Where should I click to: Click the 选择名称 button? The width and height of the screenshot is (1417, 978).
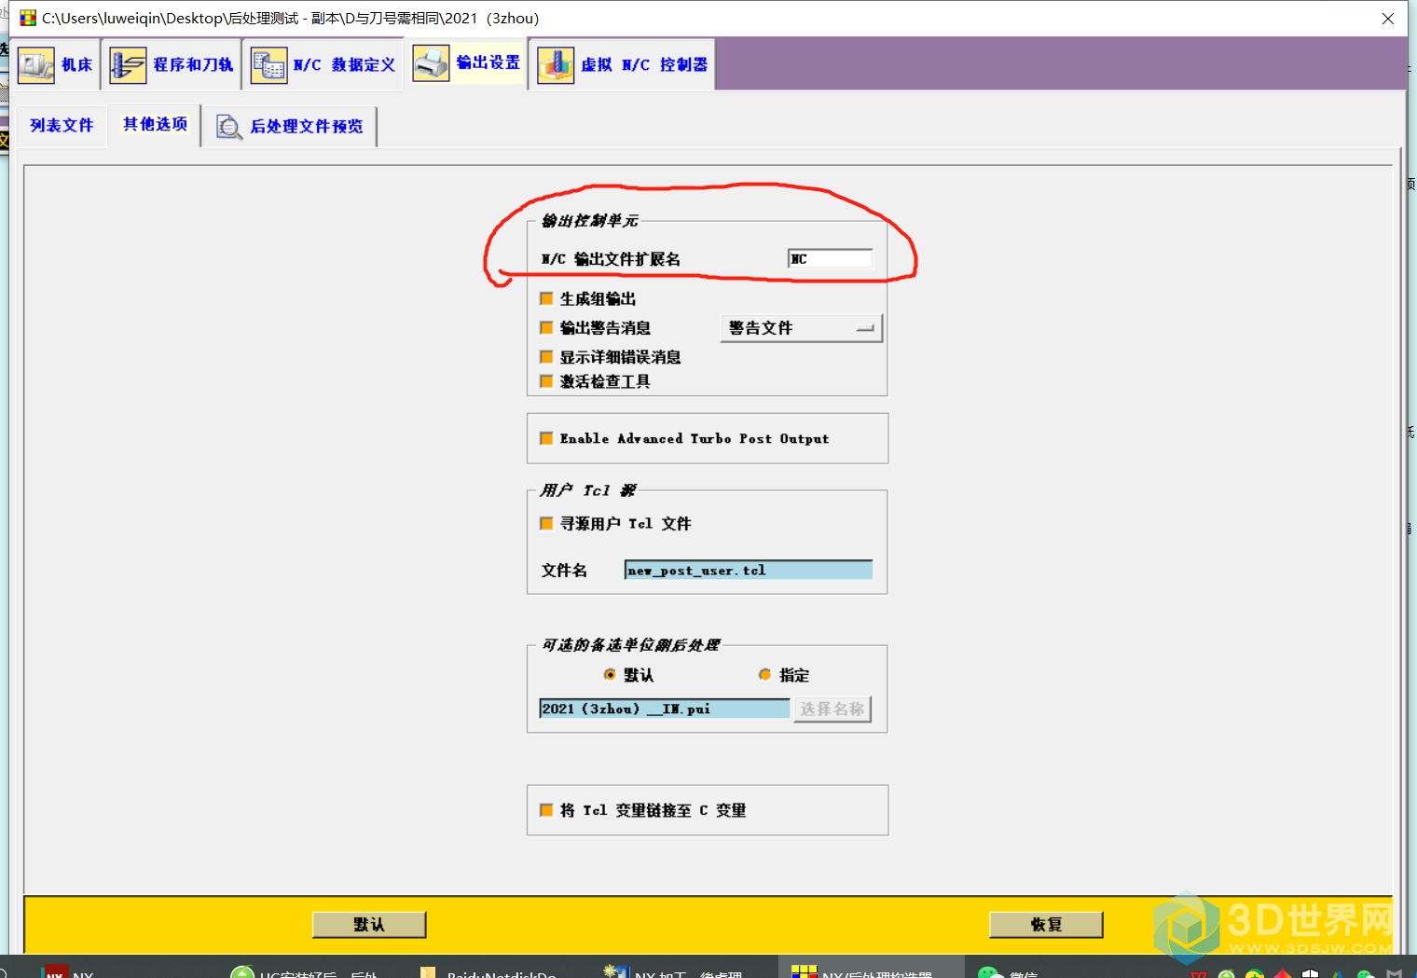(x=832, y=709)
